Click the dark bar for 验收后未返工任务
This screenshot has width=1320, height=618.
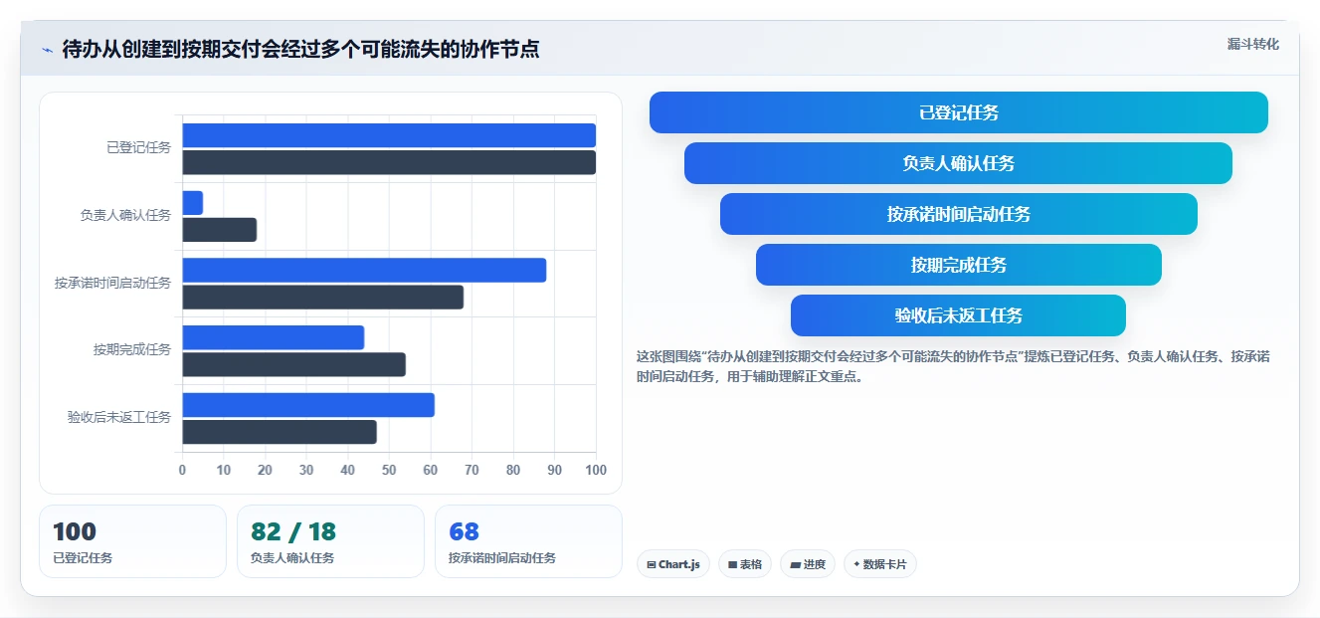click(280, 432)
